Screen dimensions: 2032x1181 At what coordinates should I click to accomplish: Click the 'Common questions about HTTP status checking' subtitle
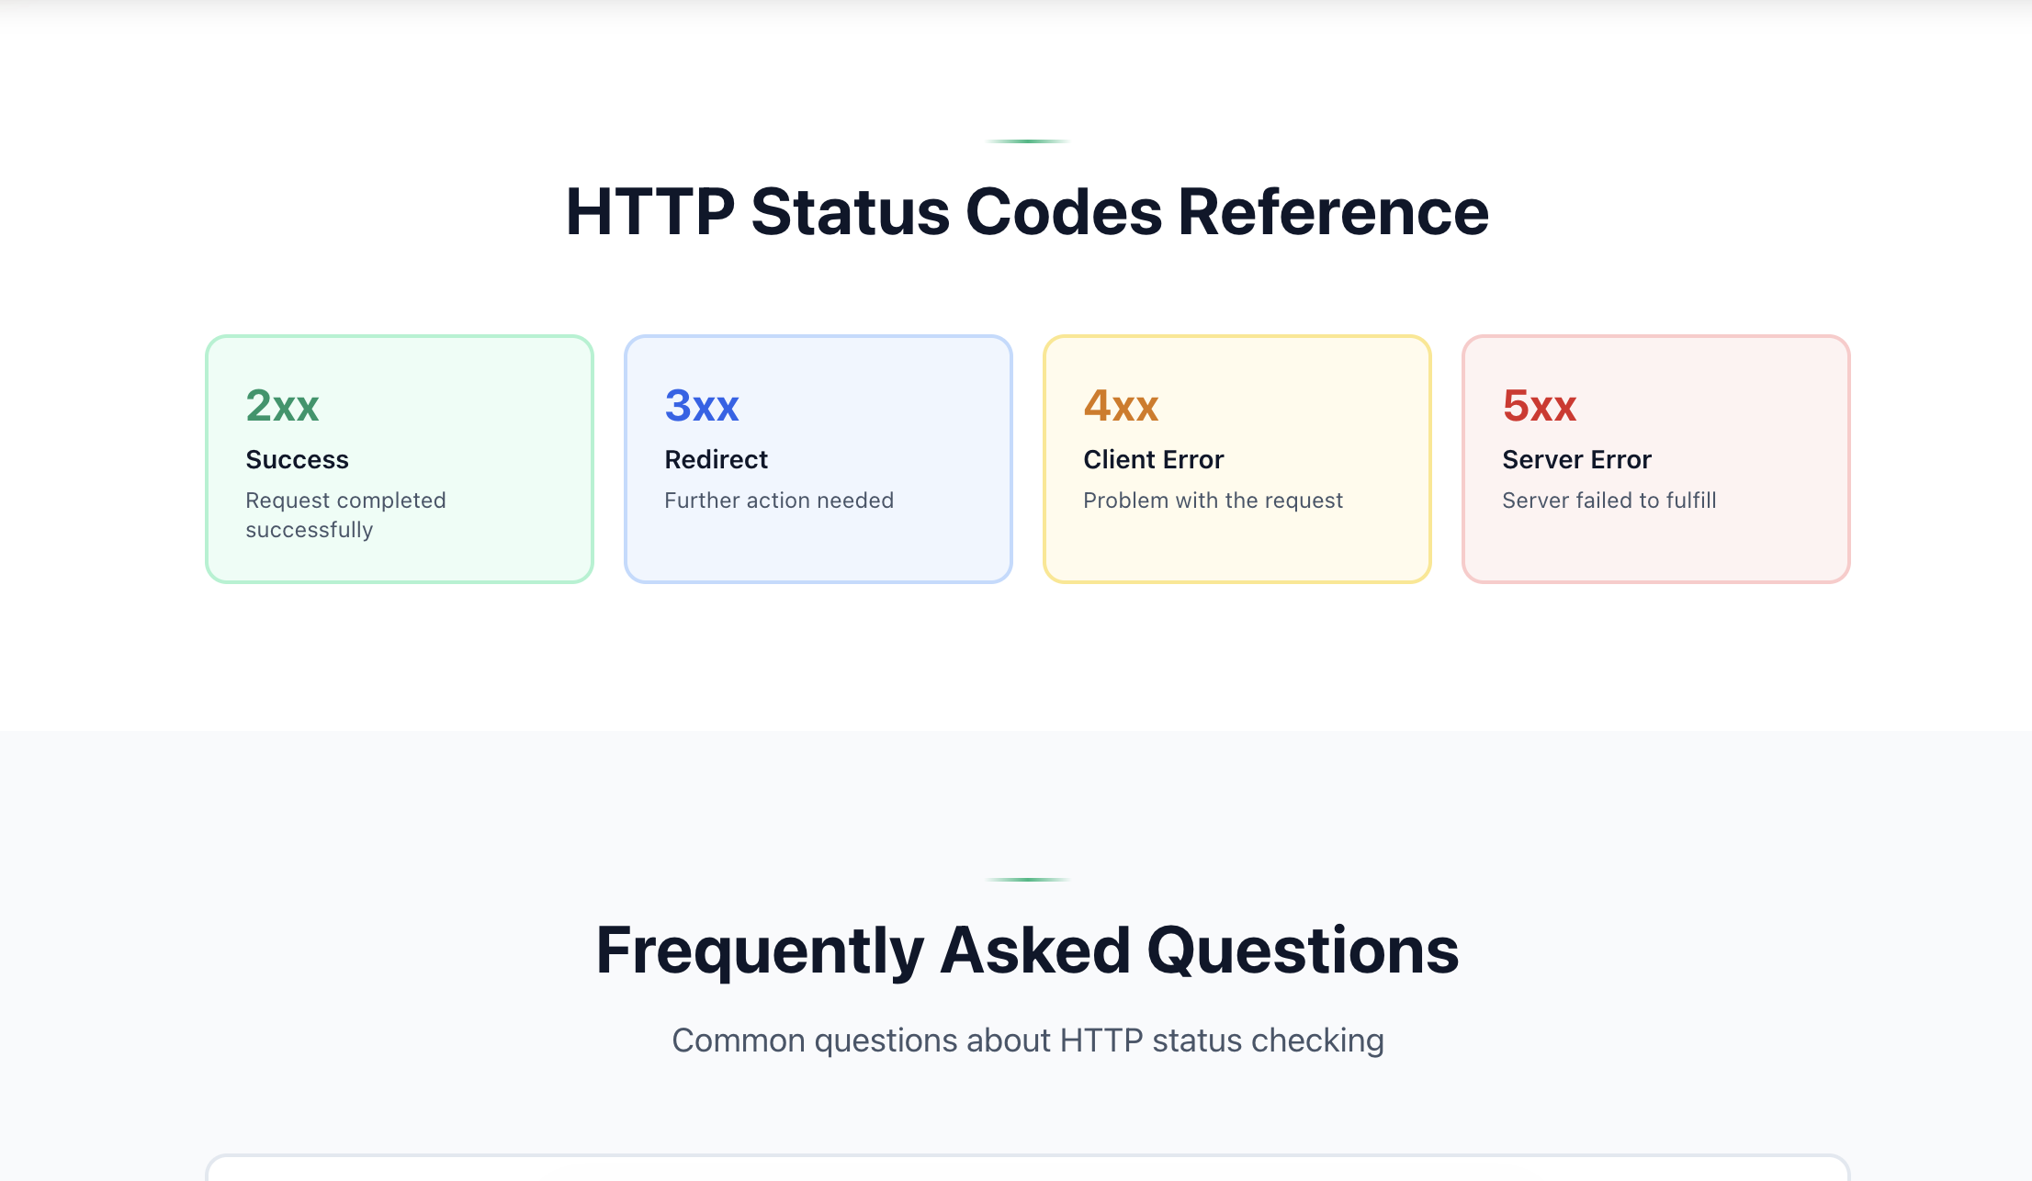point(1028,1040)
